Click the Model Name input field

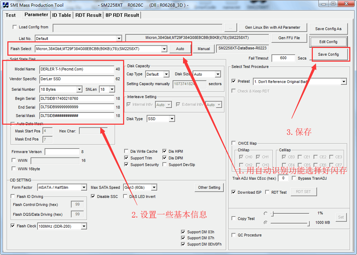76,69
